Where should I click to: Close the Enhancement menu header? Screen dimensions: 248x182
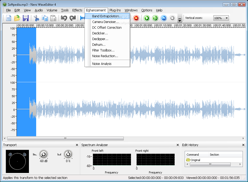pos(96,10)
